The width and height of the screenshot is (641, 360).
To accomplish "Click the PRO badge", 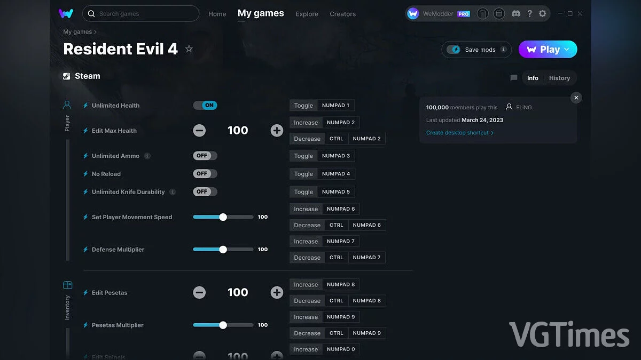I will point(464,14).
